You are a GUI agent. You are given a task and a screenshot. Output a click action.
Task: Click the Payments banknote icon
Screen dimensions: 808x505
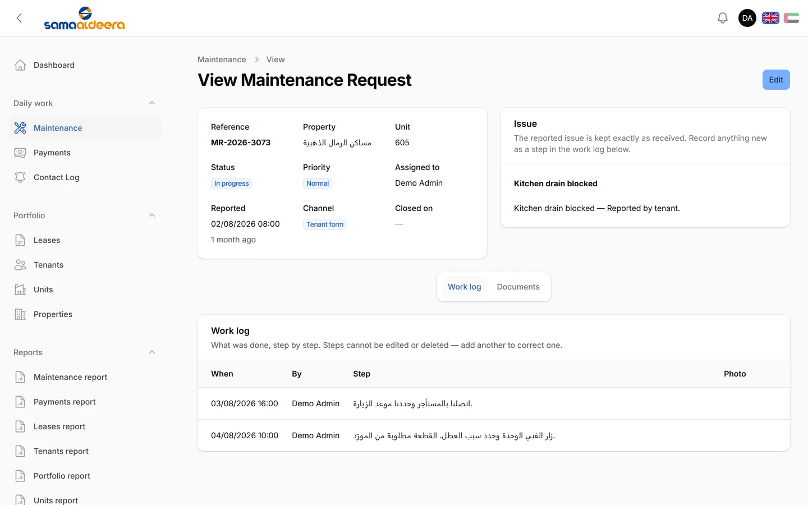(x=20, y=153)
